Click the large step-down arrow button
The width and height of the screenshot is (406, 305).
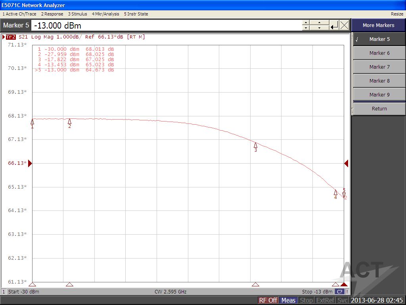(x=319, y=28)
